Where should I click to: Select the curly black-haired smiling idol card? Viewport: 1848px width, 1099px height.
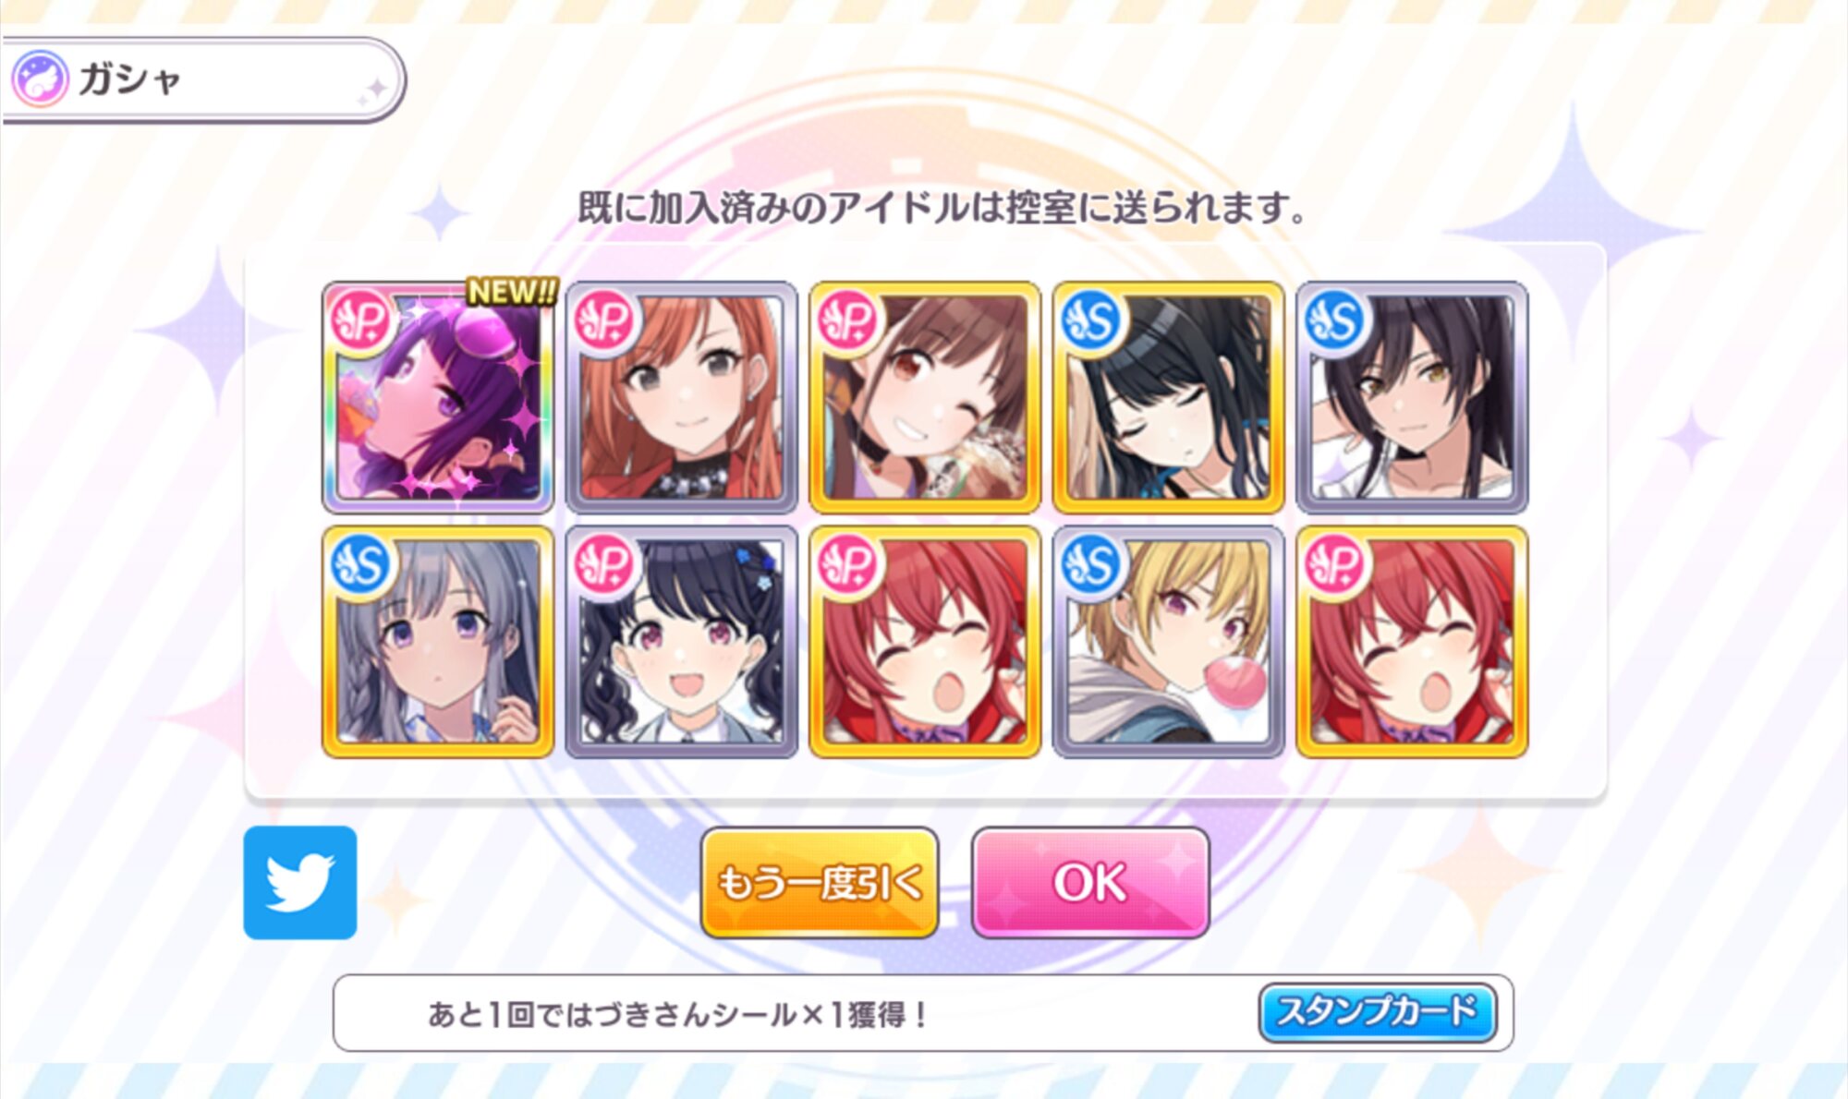(x=682, y=642)
